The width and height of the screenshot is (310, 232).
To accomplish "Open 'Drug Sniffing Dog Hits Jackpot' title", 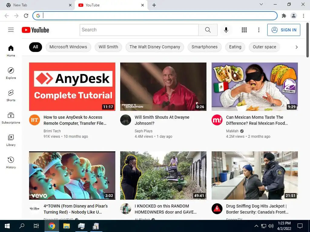I will coord(257,209).
